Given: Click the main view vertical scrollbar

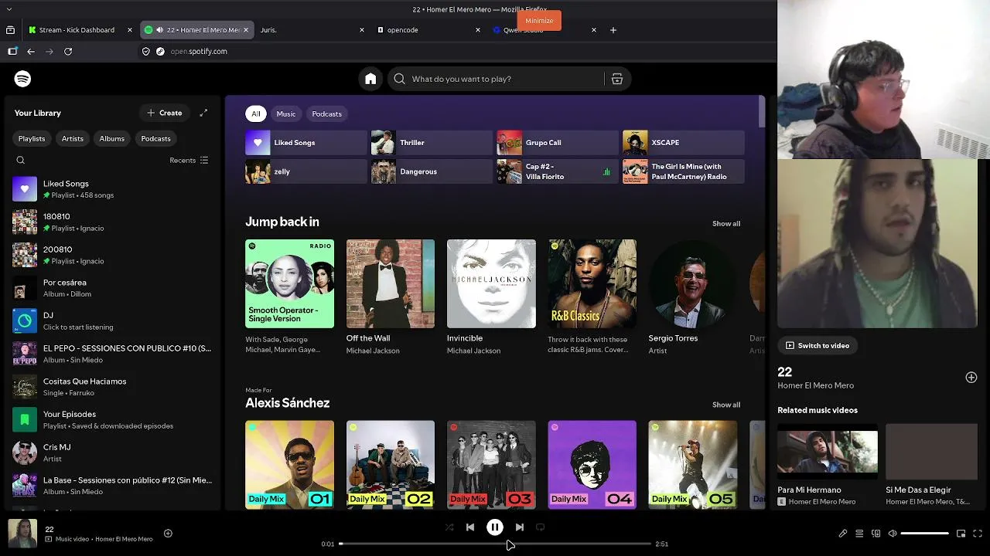Looking at the screenshot, I should pos(762,113).
